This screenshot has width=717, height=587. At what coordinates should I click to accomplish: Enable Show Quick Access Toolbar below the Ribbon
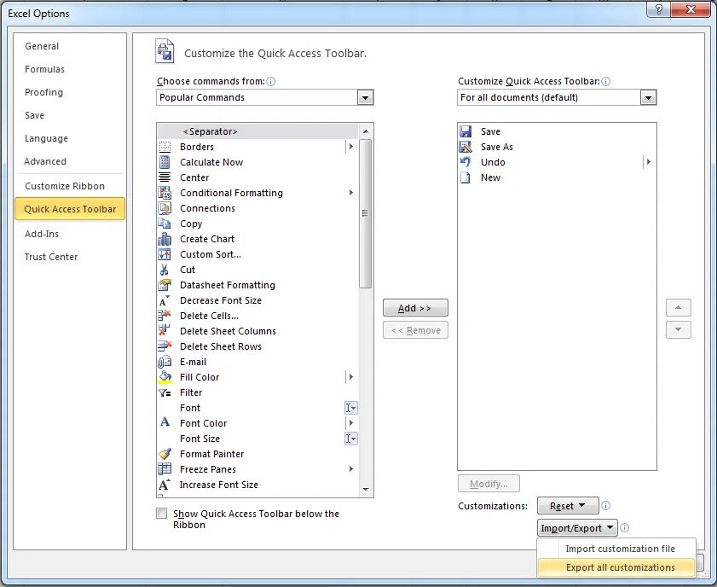coord(161,514)
